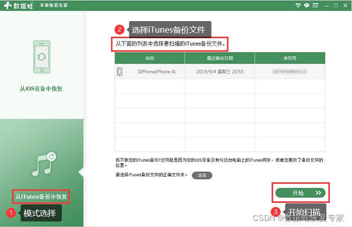This screenshot has height=227, width=352.
Task: Click the 从下面的列表中选择 instruction text
Action: pos(170,44)
